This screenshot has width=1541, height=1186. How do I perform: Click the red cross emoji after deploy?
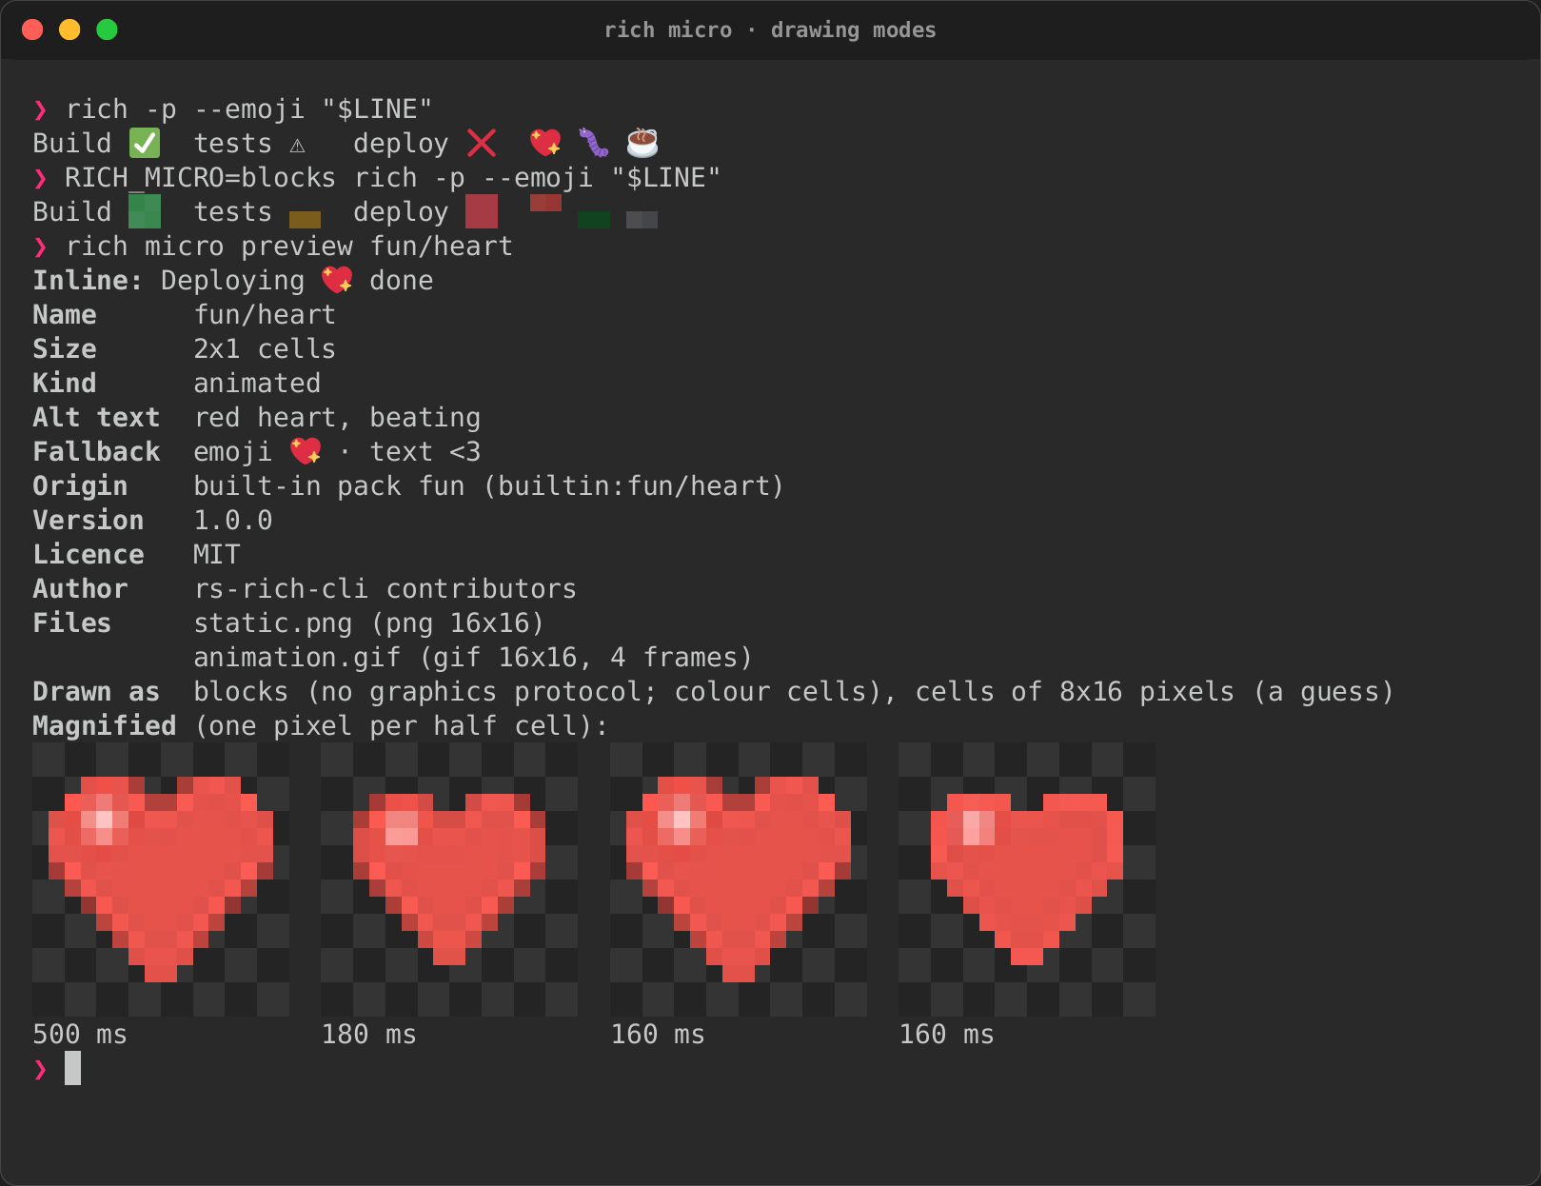(482, 143)
